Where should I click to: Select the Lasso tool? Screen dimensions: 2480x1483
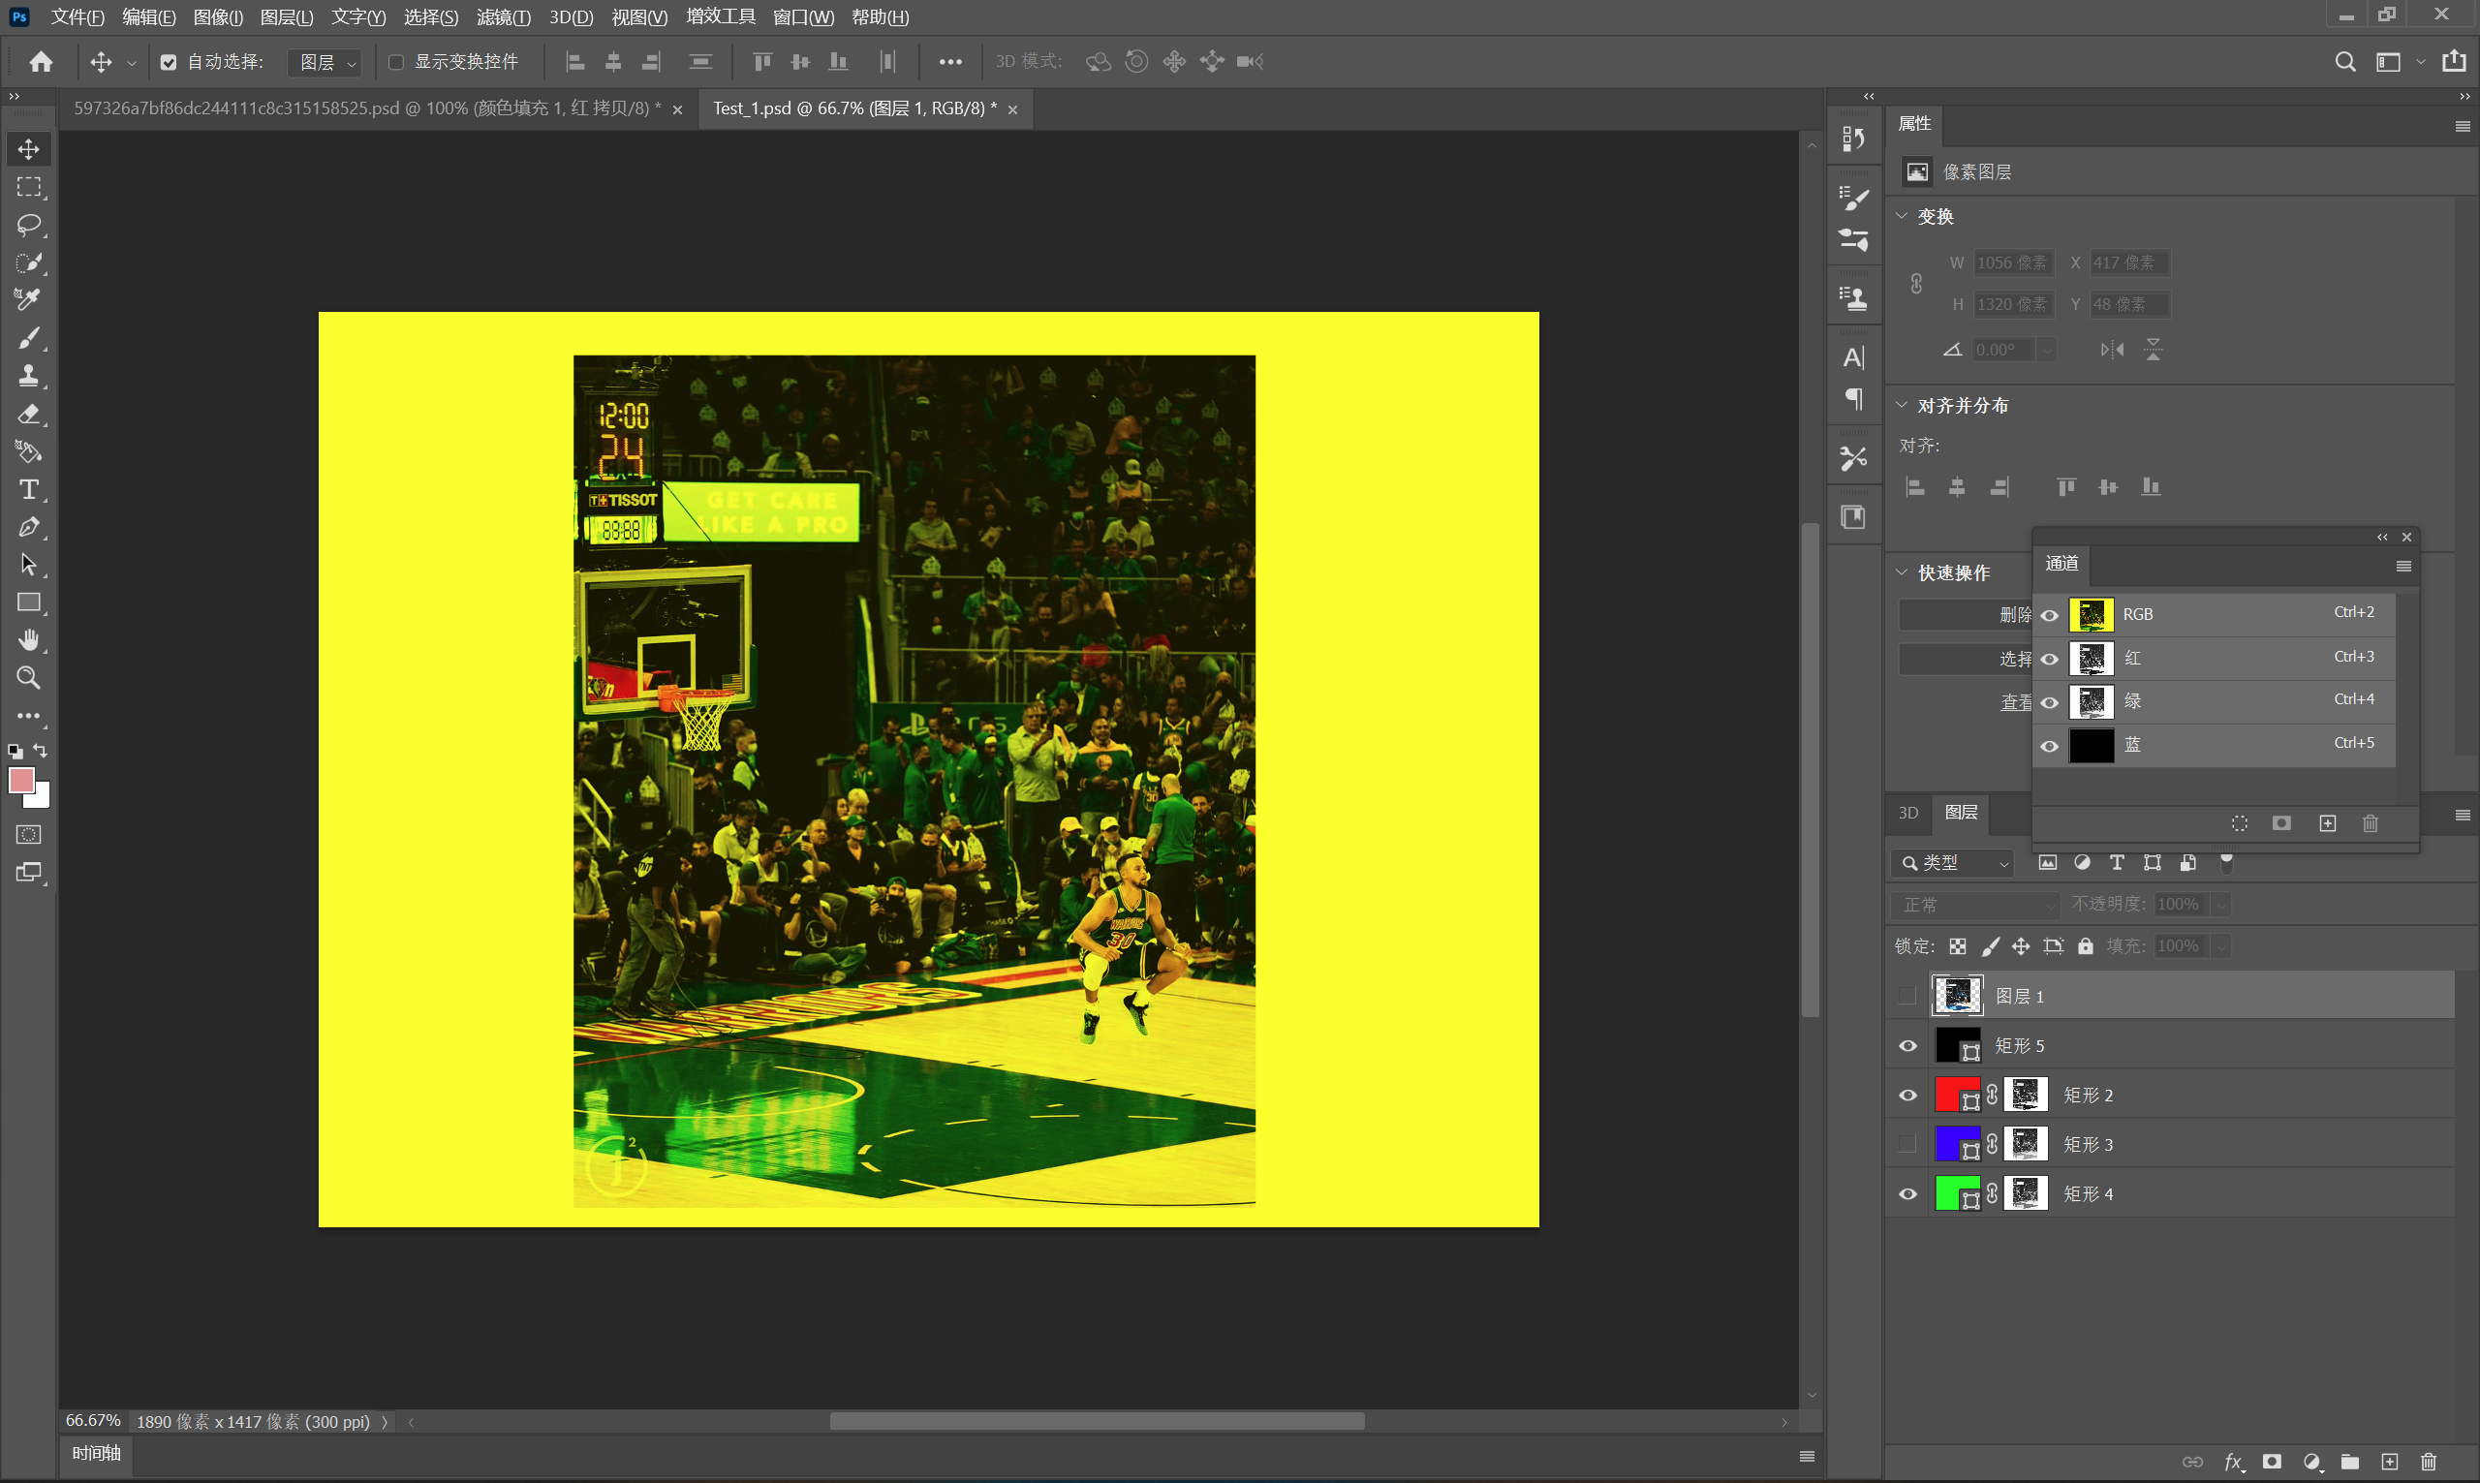28,225
